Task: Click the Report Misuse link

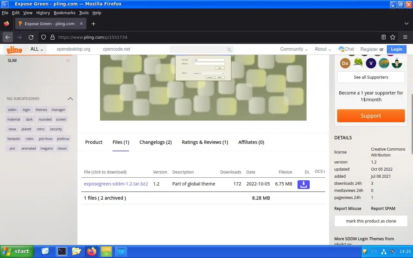Action: [348, 208]
